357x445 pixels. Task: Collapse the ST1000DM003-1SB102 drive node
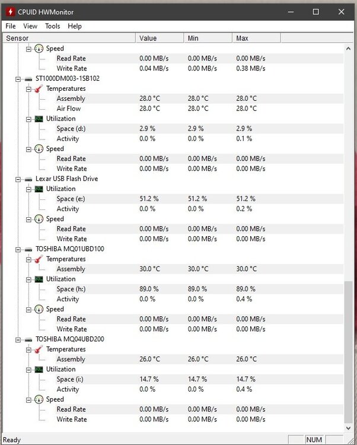(20, 78)
